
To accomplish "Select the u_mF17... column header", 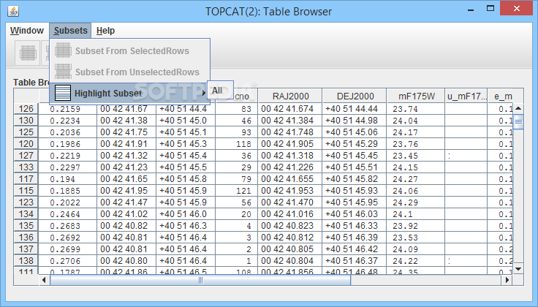I will pyautogui.click(x=466, y=96).
